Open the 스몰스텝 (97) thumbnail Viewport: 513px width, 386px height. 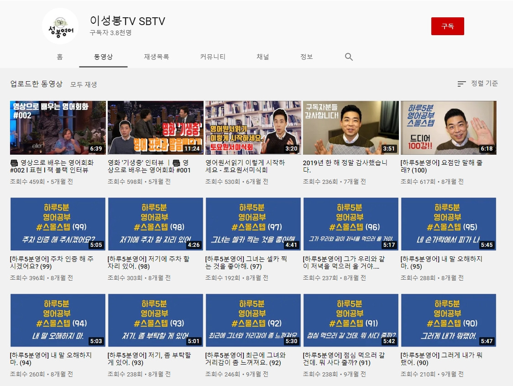[253, 224]
